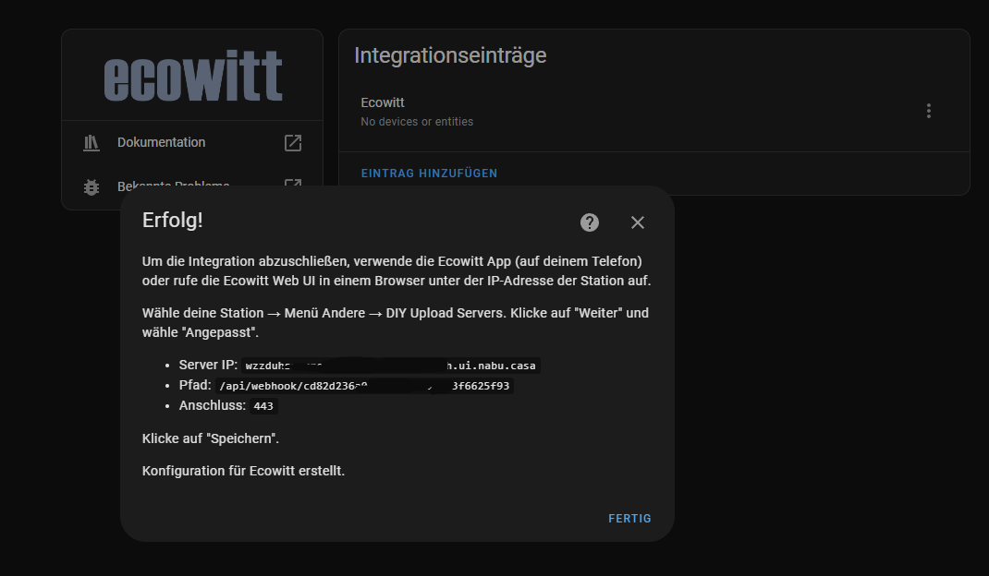Open the Ecowitt entry three-dot menu
Image resolution: width=989 pixels, height=576 pixels.
[928, 111]
